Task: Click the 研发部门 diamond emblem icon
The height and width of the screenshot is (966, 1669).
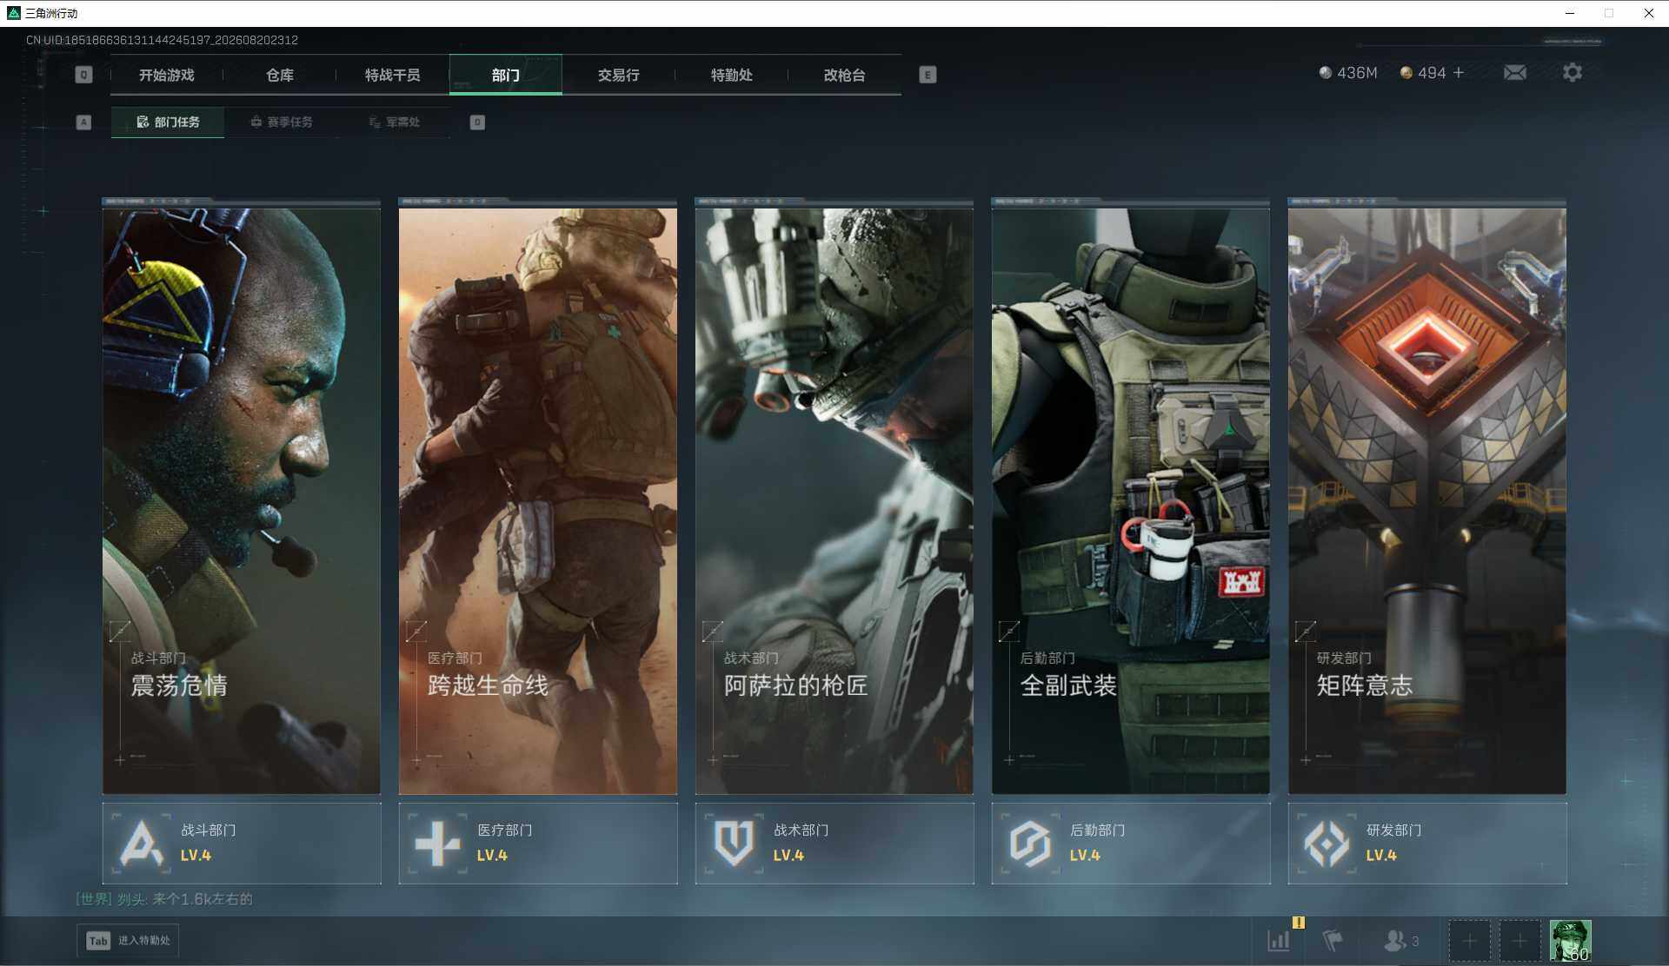Action: point(1327,843)
